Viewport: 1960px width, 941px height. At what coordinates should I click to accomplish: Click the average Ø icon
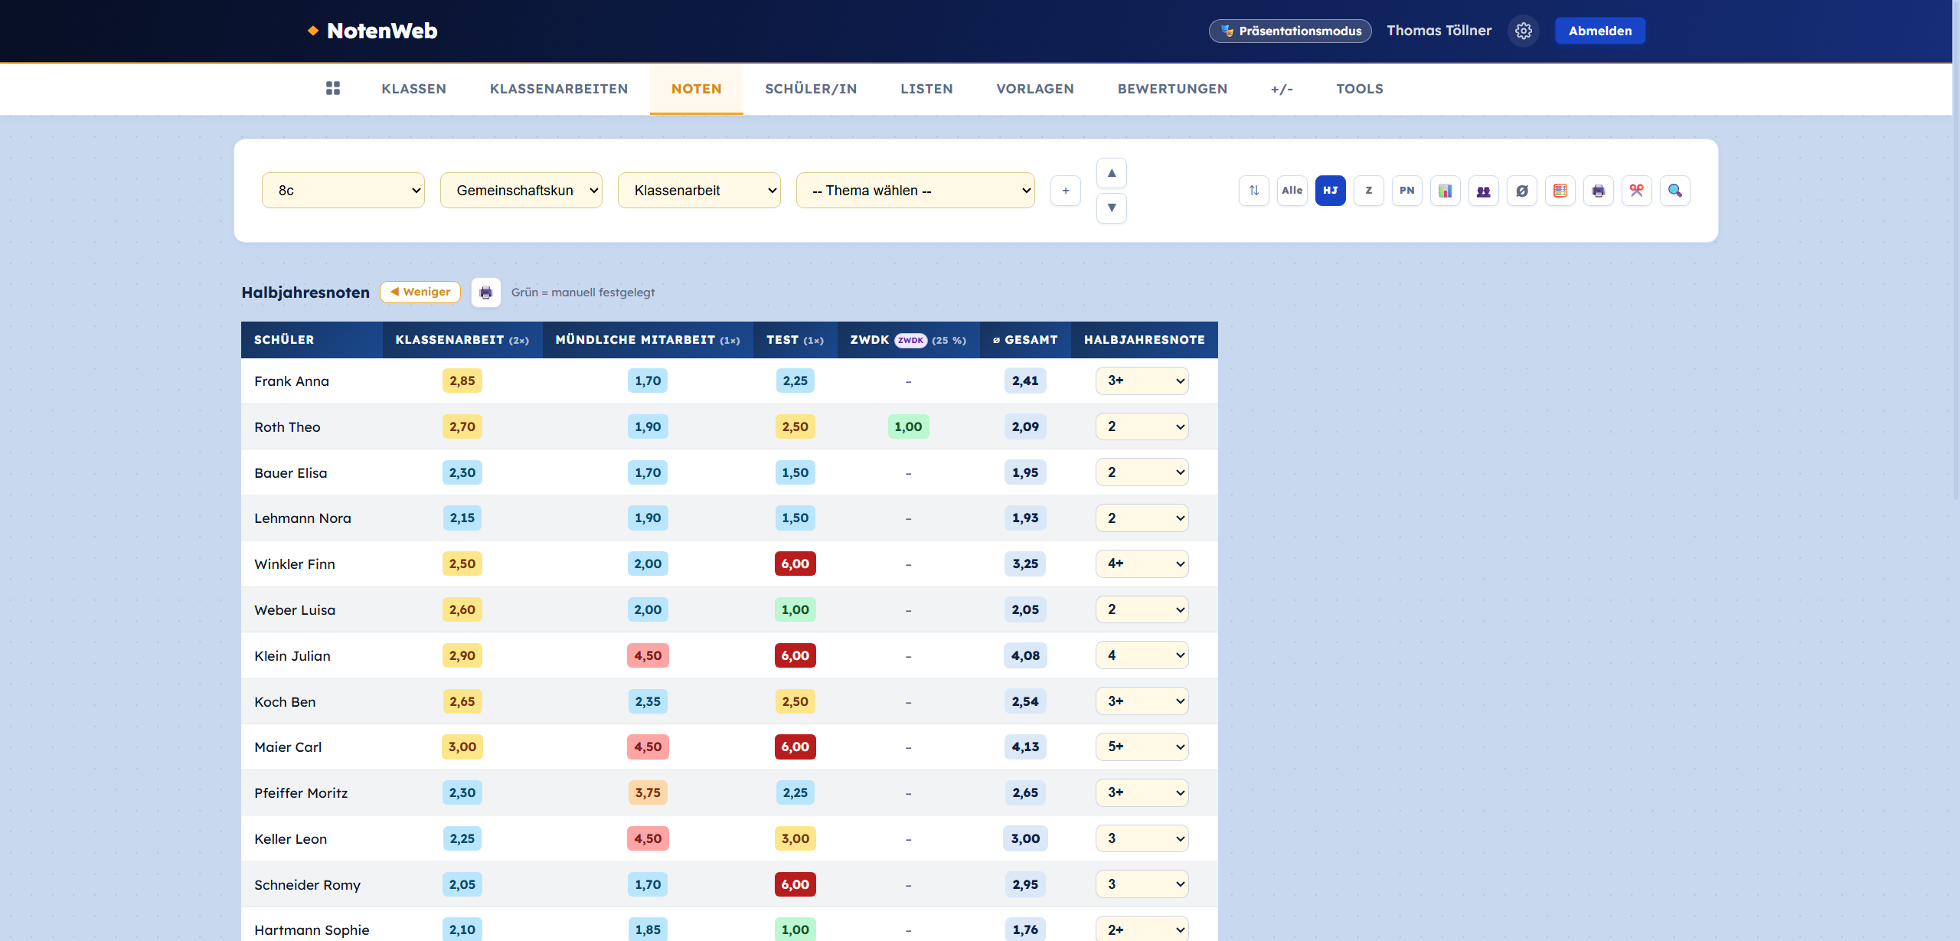tap(1521, 191)
